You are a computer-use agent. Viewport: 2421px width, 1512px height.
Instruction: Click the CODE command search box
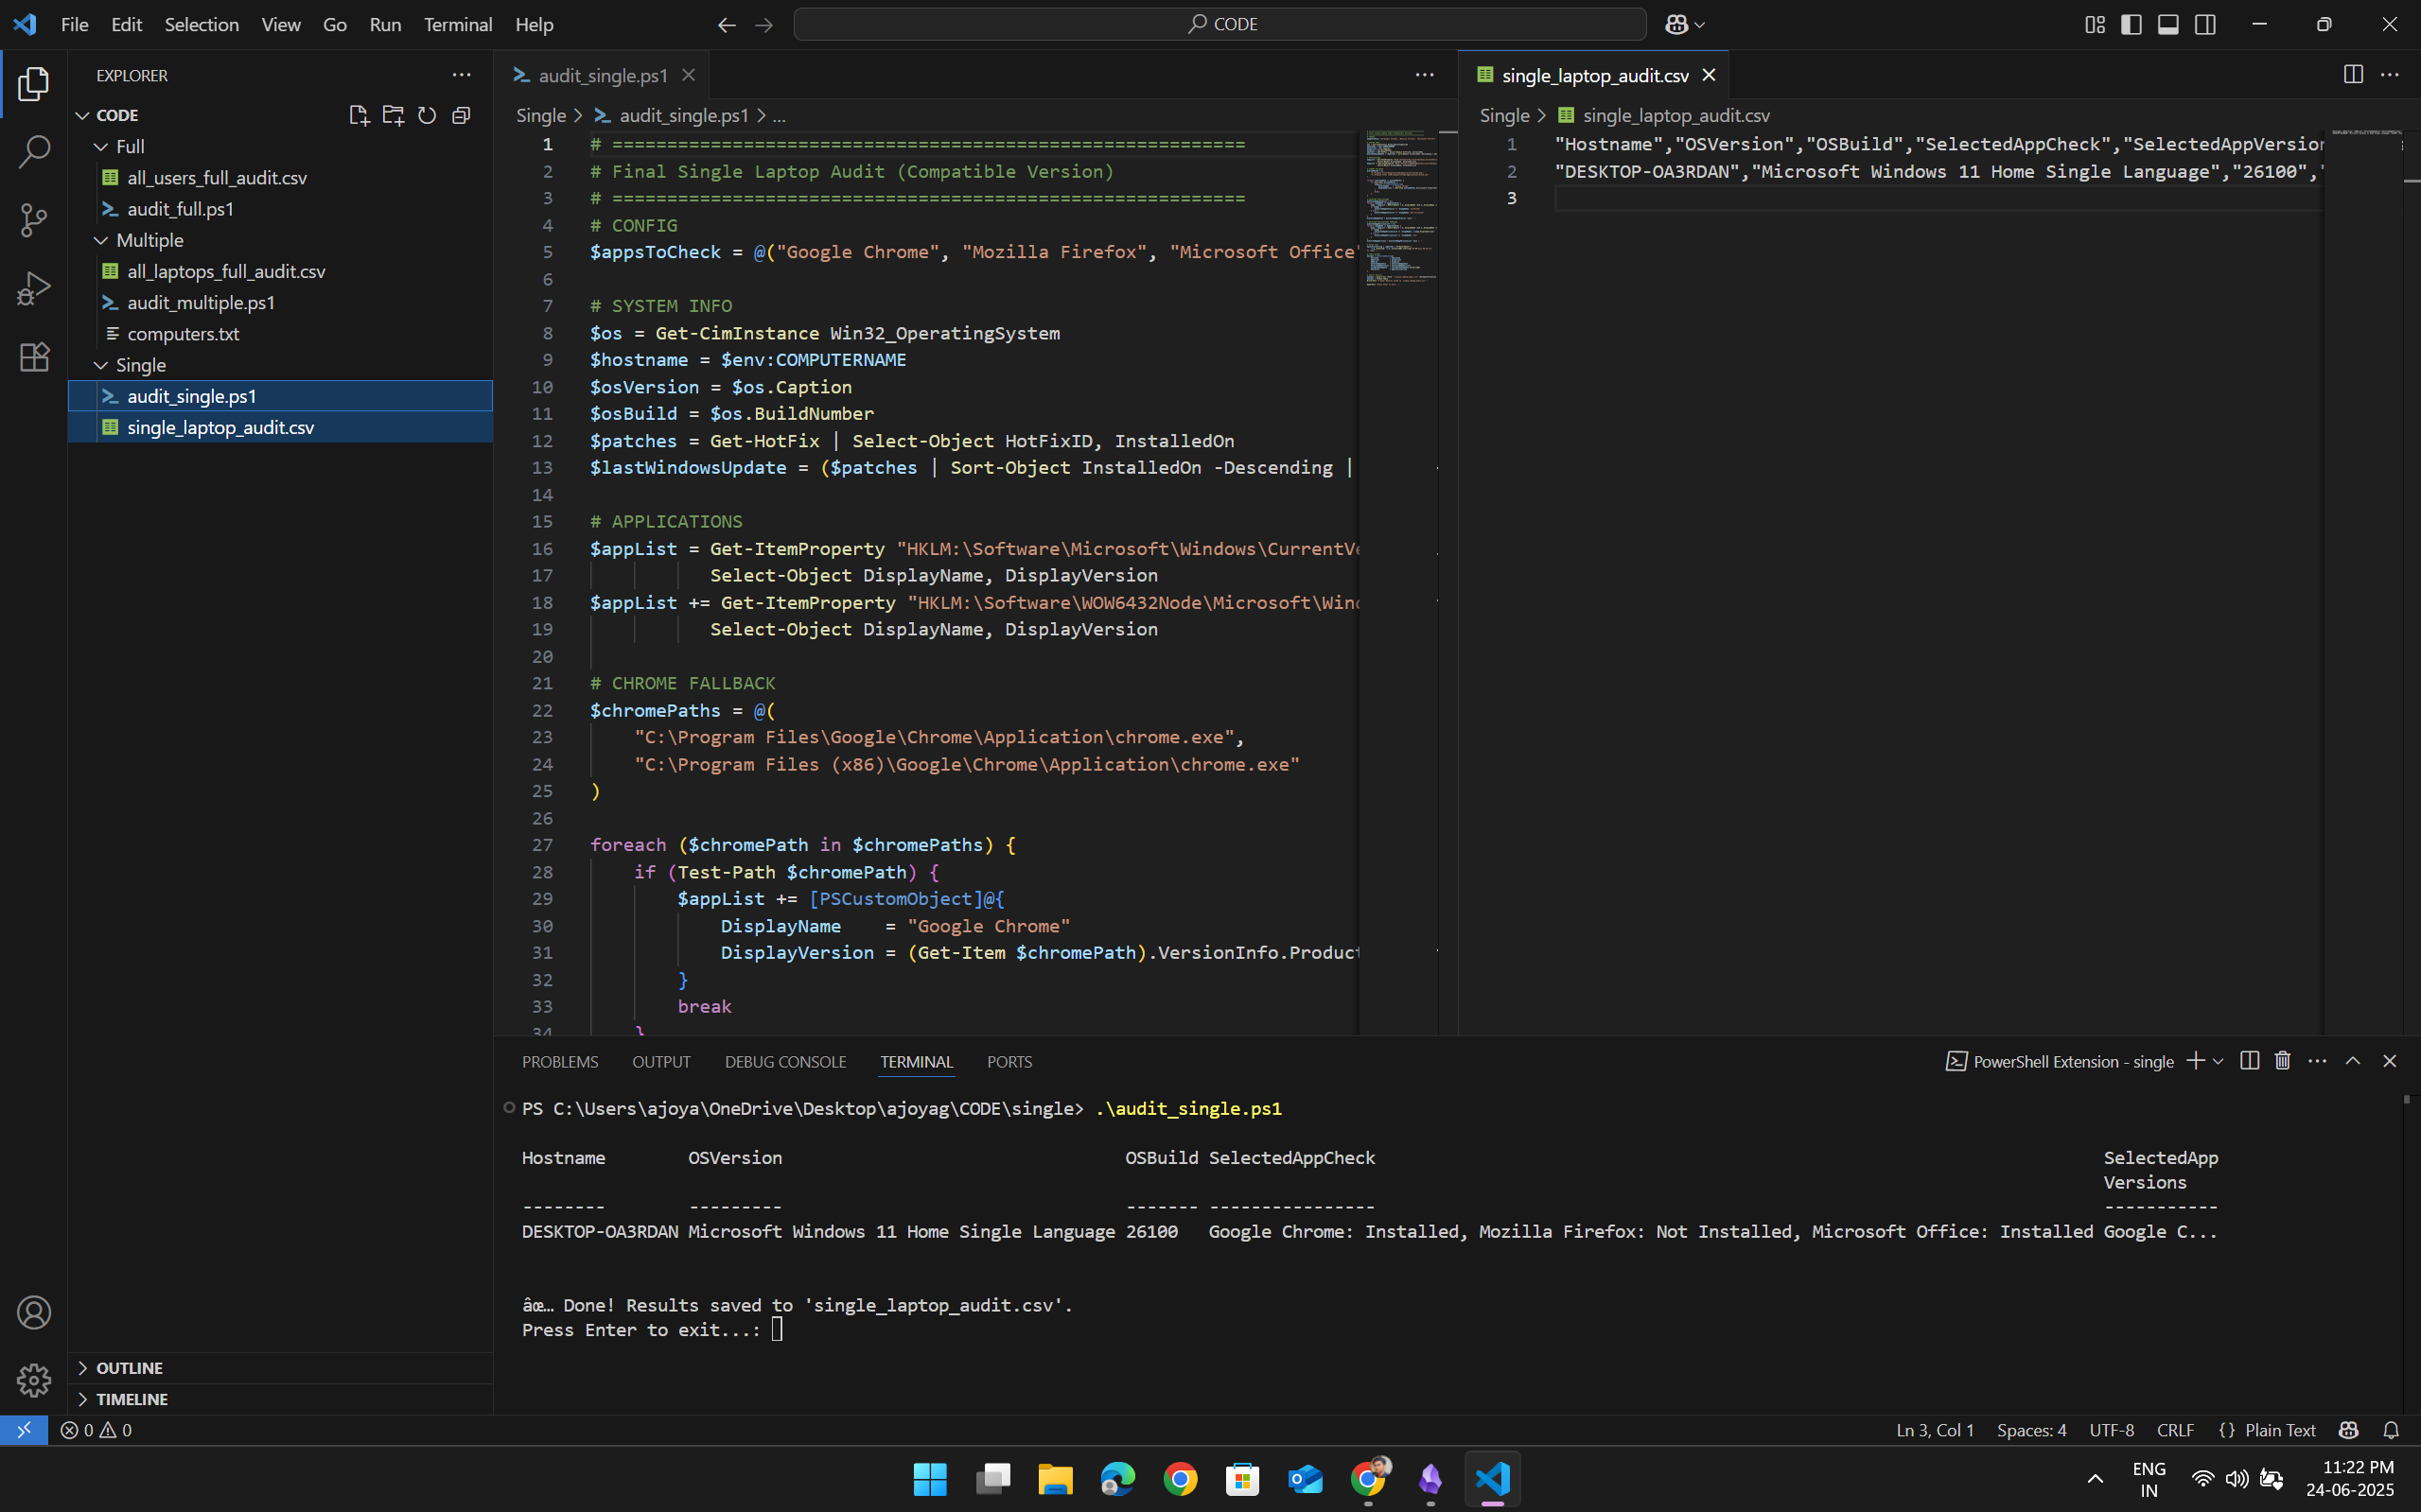coord(1220,23)
